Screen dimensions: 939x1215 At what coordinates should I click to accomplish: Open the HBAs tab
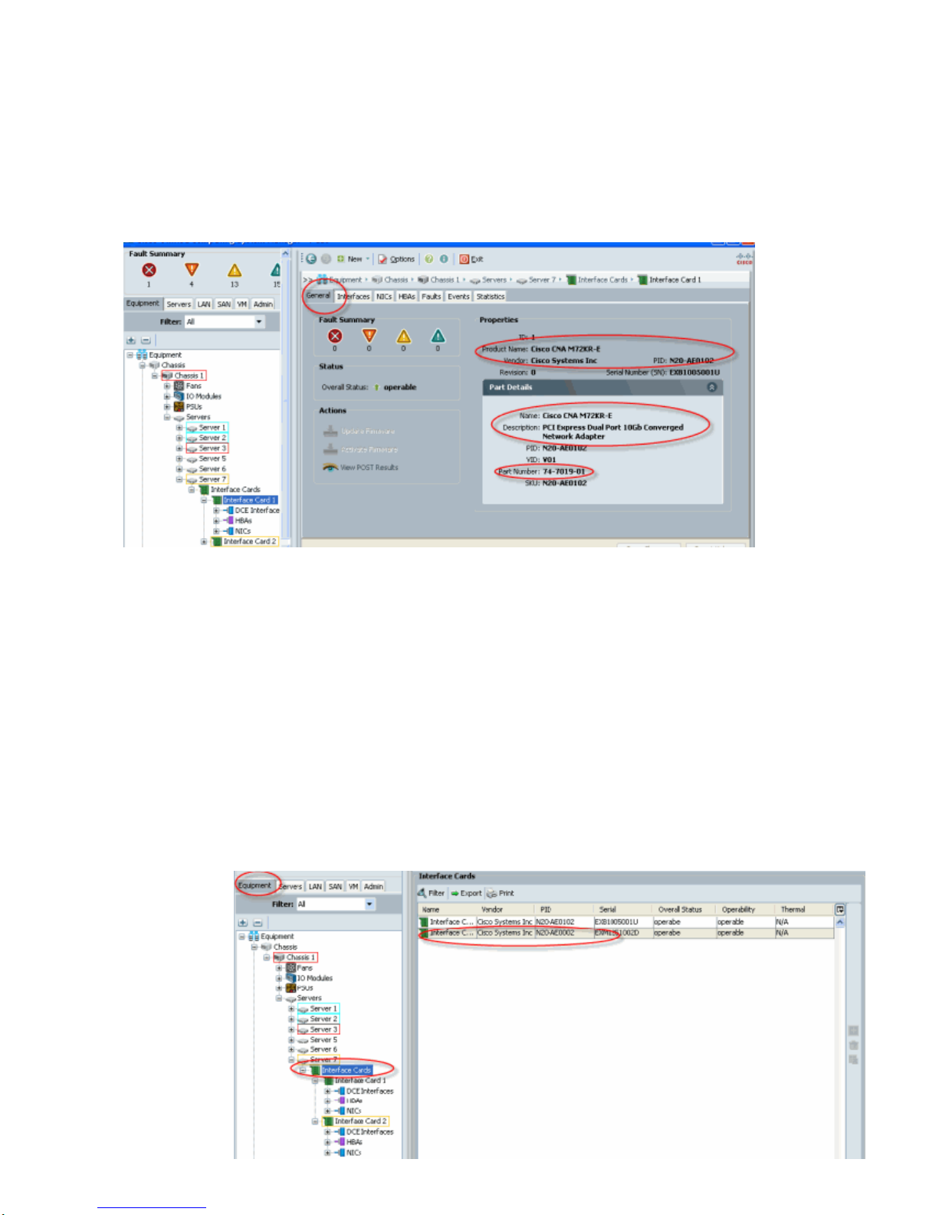[406, 297]
